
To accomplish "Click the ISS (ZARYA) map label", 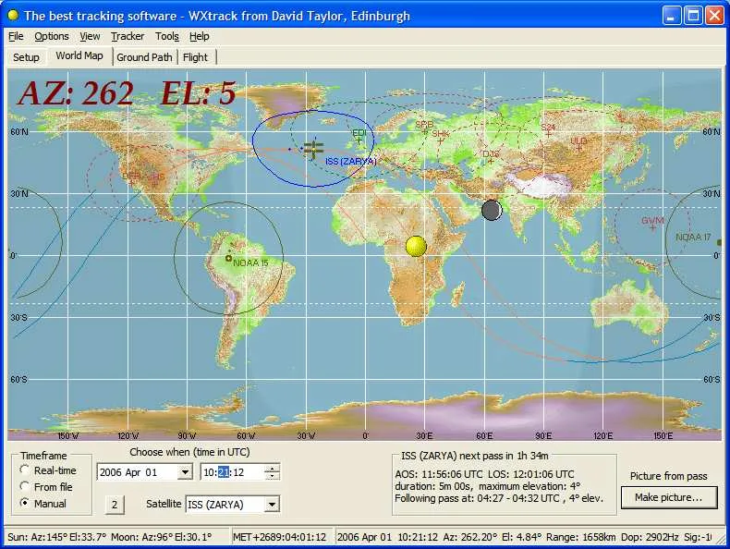I will [x=350, y=161].
